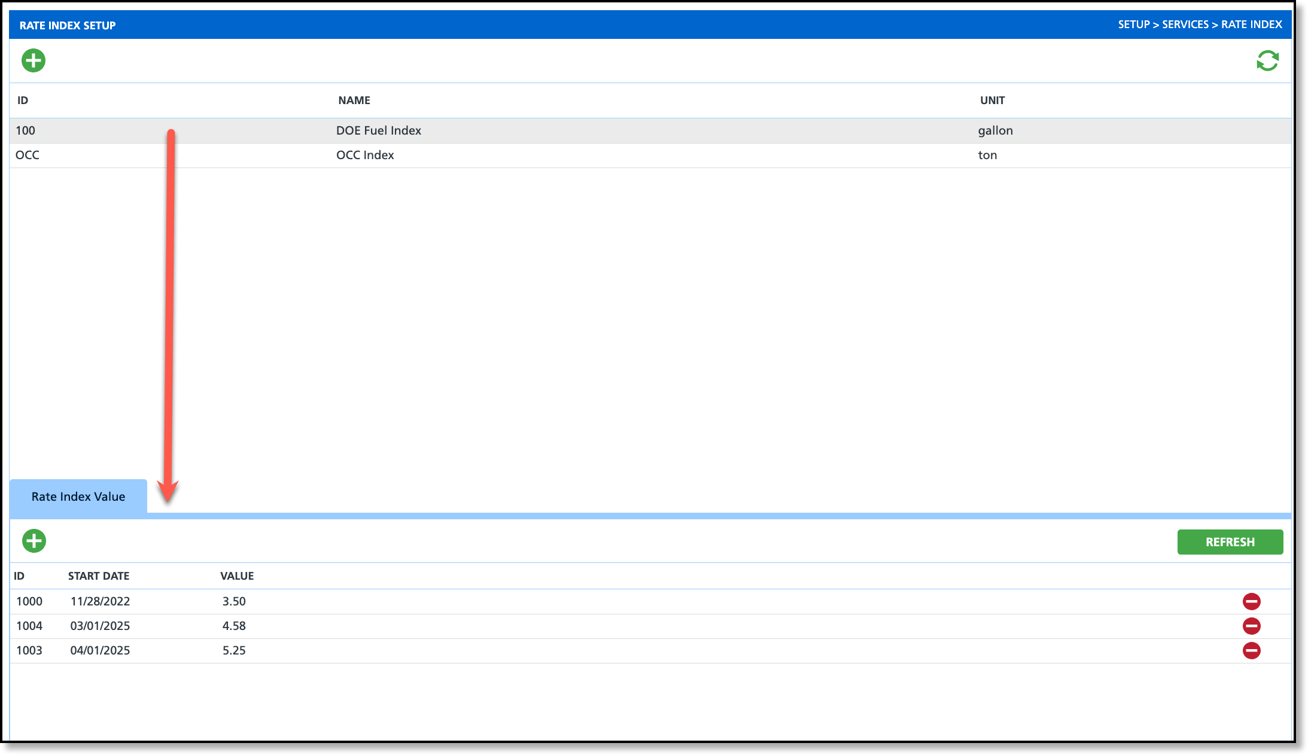This screenshot has width=1308, height=755.
Task: Remove the 03/01/2025 value row
Action: click(x=1251, y=626)
